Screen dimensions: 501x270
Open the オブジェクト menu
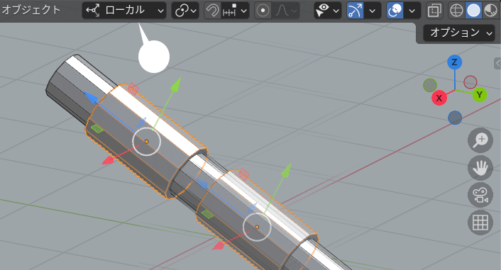[31, 10]
